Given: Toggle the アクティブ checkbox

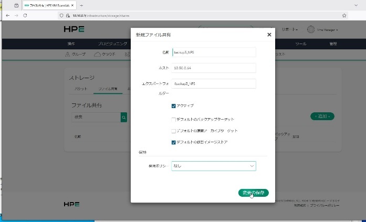Looking at the screenshot, I should tap(174, 105).
